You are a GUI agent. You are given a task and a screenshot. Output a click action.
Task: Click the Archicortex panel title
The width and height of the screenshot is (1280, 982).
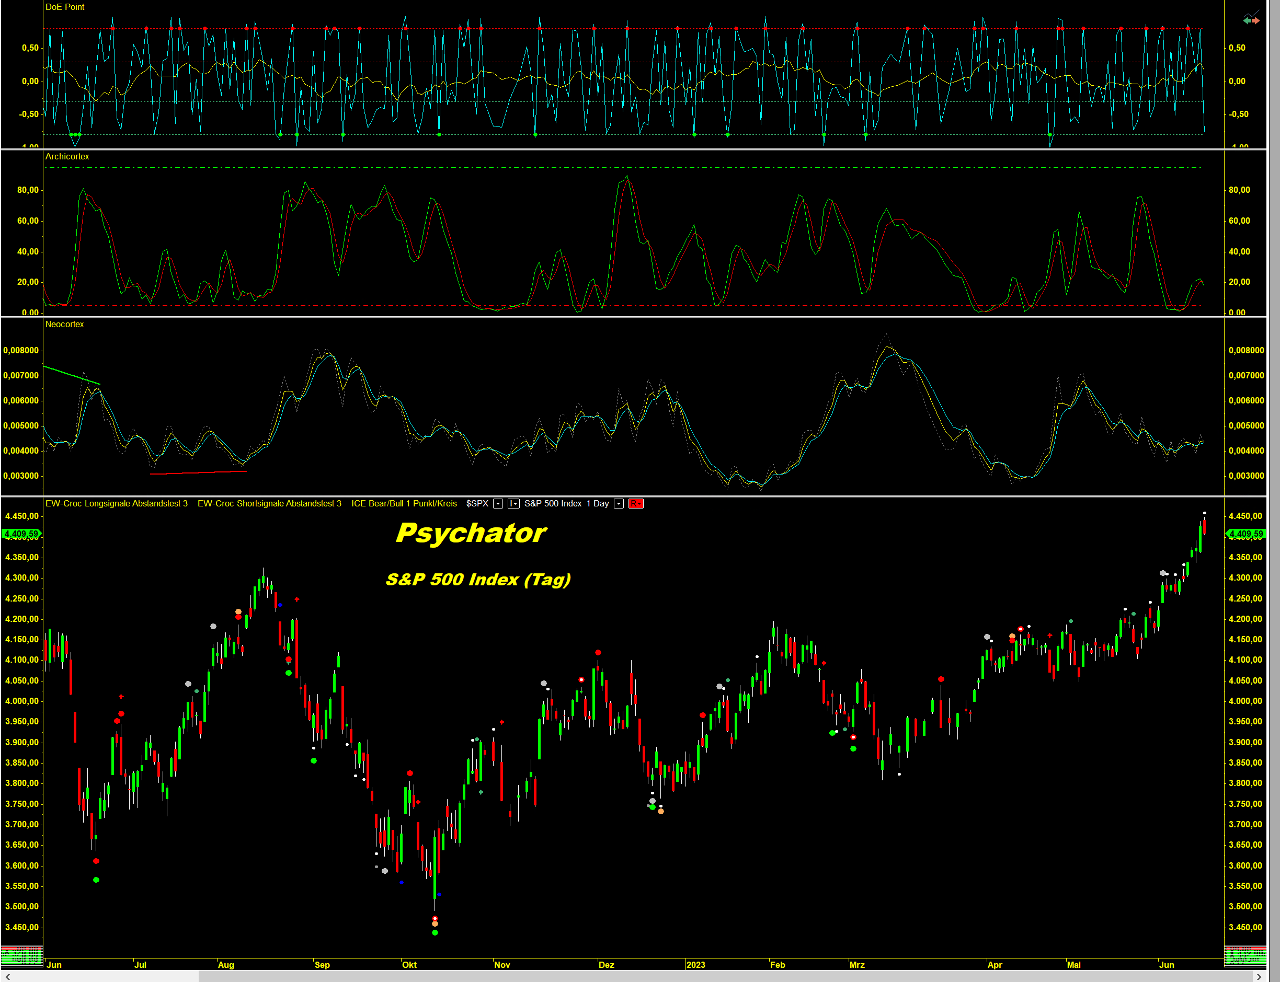click(67, 157)
